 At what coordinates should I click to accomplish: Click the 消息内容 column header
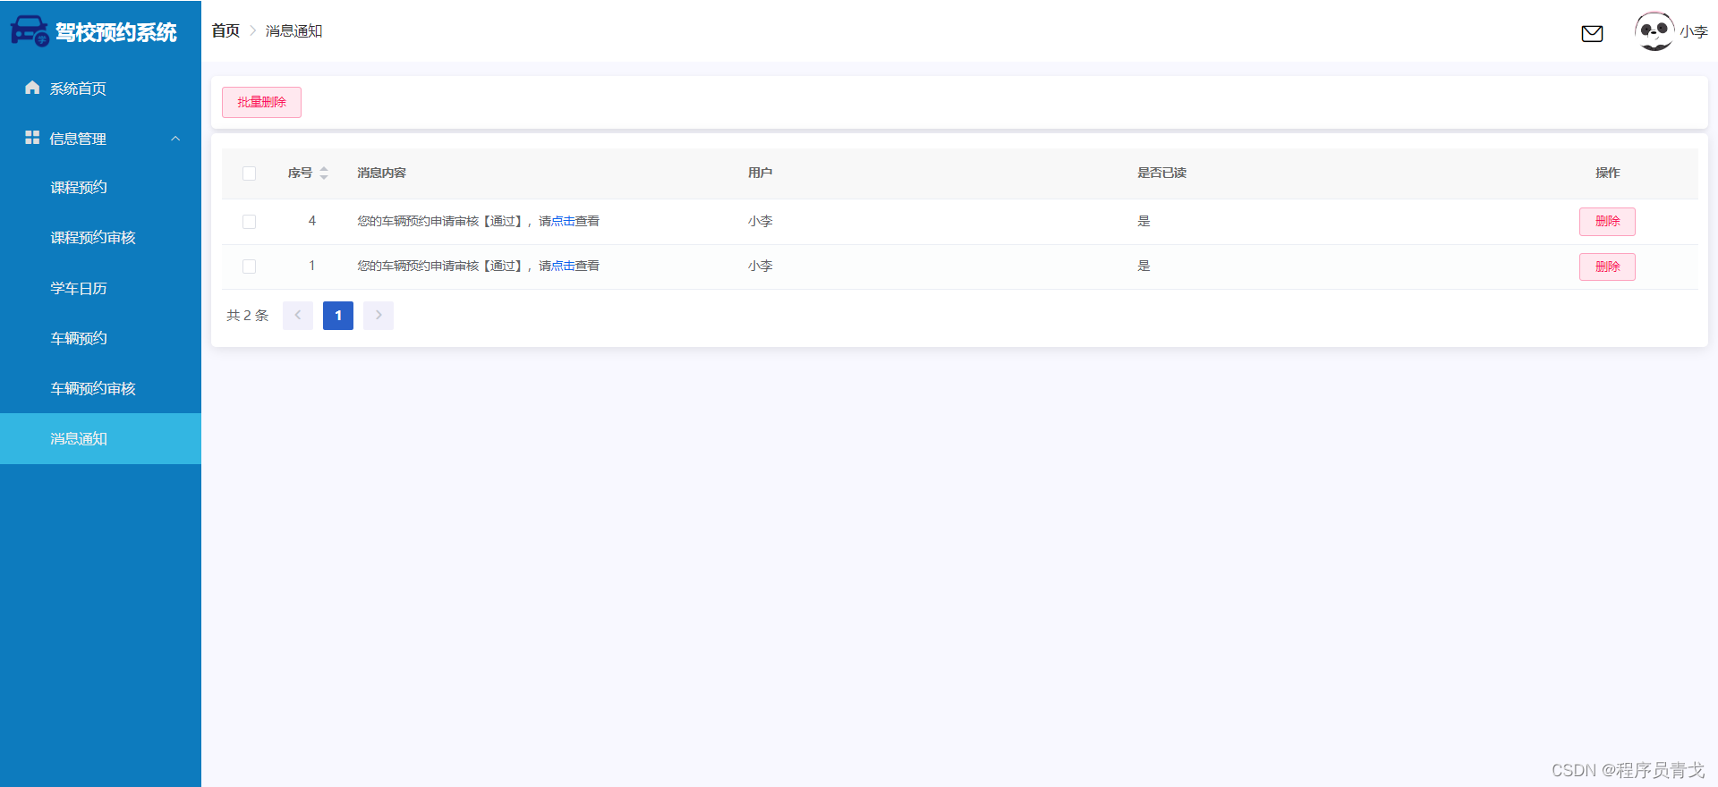382,173
